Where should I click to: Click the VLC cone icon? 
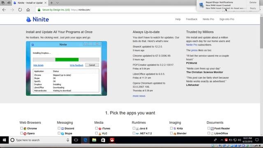100,134
